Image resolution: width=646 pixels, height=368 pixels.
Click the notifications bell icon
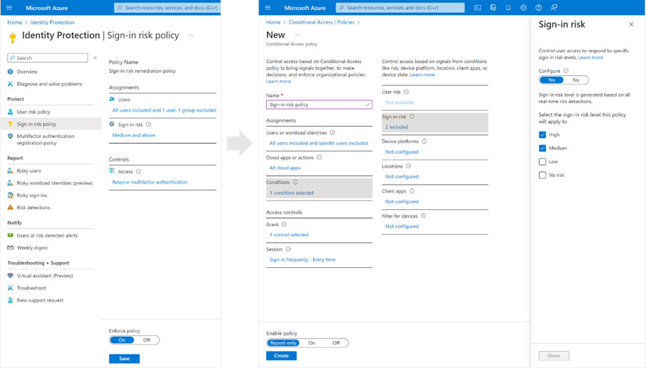pyautogui.click(x=508, y=8)
